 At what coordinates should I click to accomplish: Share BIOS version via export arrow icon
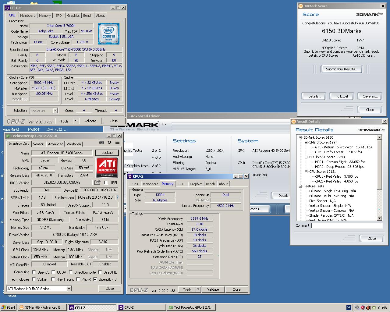tap(97, 183)
